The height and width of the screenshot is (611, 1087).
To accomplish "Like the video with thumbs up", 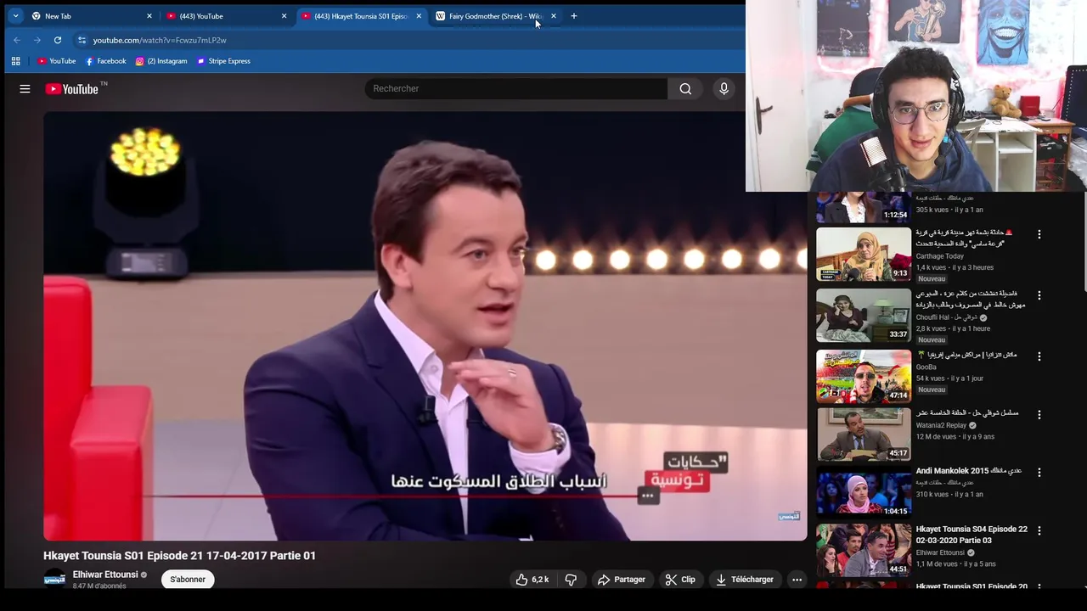I will (x=532, y=580).
